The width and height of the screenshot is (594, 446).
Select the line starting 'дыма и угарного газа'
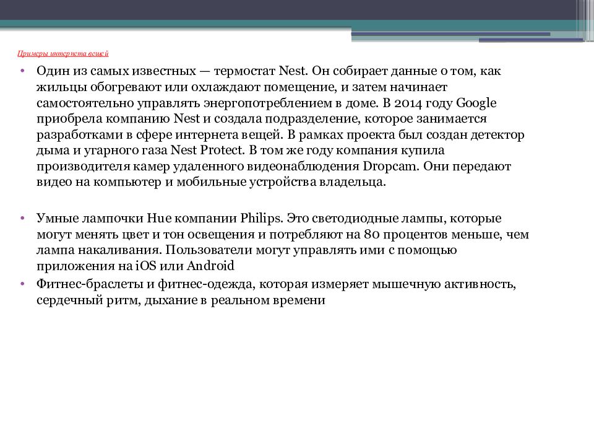[x=241, y=150]
